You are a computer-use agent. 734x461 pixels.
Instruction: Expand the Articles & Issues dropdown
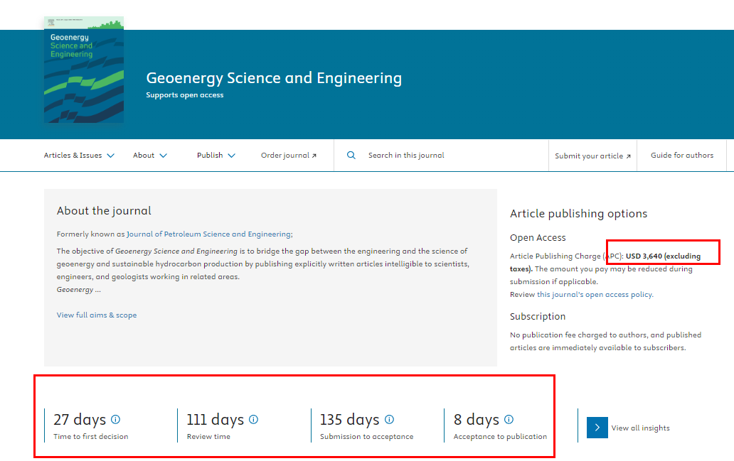coord(78,155)
